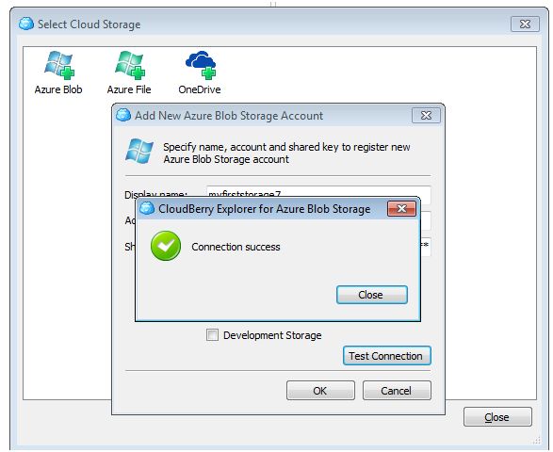Click the green Connection success checkmark icon

point(166,246)
